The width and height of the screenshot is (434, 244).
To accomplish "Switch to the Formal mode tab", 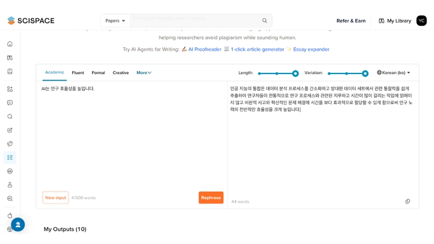I will [98, 73].
